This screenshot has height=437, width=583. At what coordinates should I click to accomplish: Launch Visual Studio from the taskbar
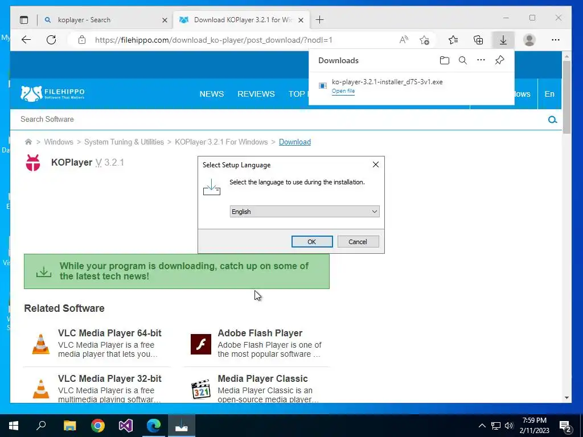coord(126,426)
